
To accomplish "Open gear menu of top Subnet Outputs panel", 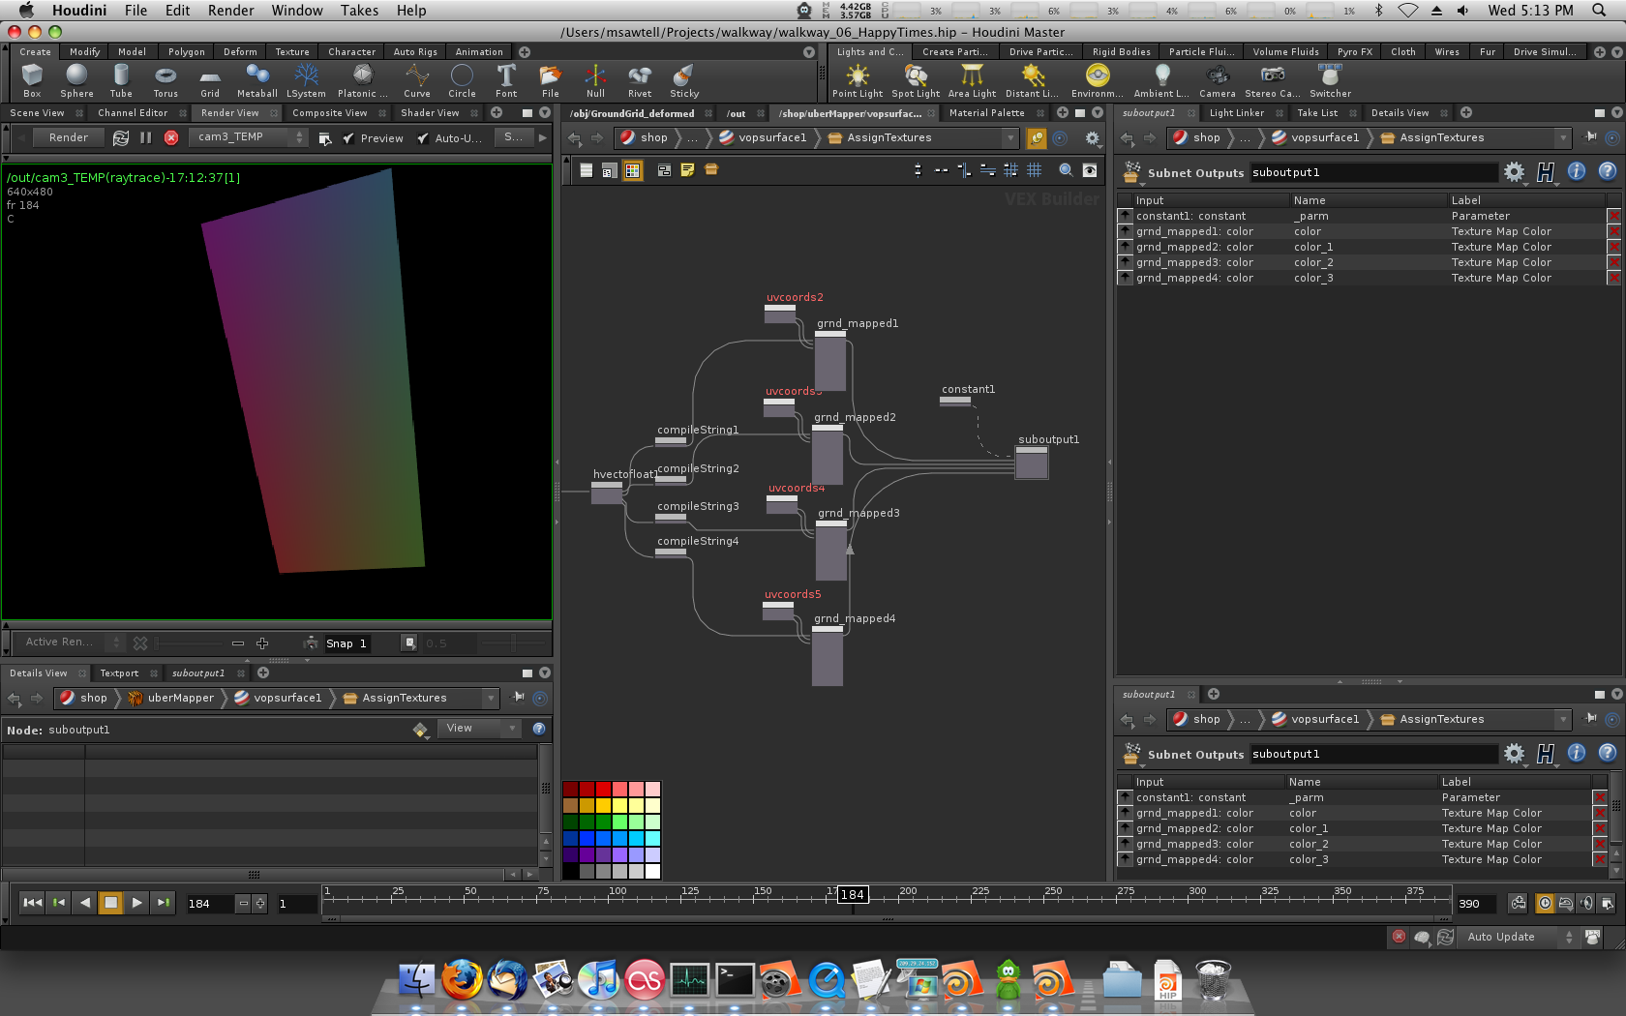I will [1515, 172].
